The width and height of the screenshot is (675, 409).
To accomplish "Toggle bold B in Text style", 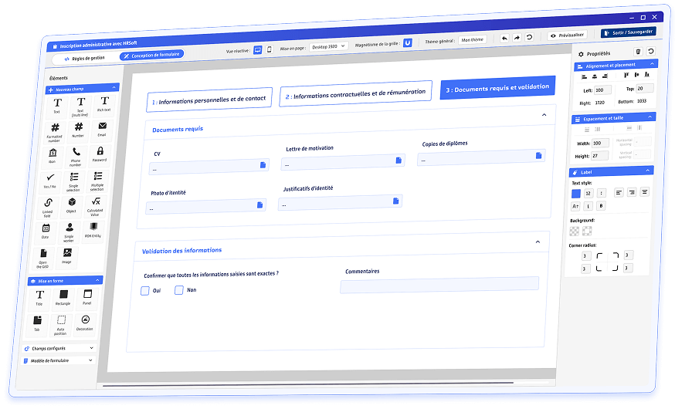I will [601, 205].
